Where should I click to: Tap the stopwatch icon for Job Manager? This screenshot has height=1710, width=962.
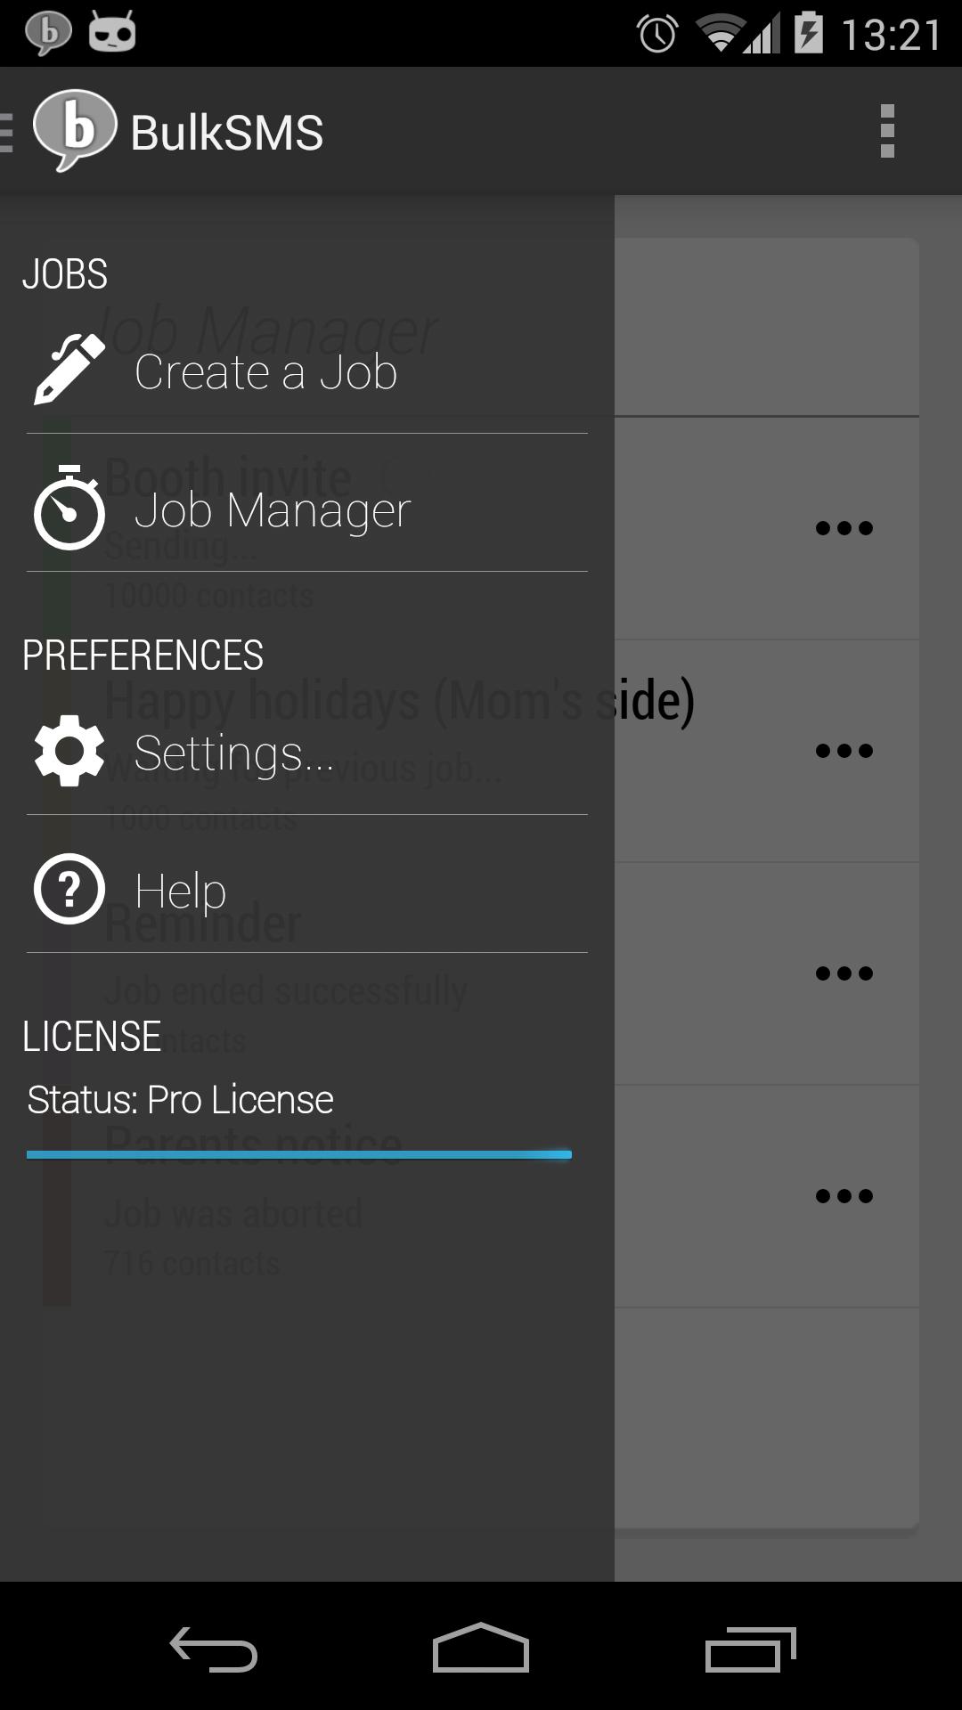[x=69, y=508]
